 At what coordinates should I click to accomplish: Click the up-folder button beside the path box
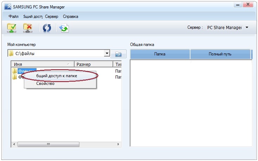coord(118,54)
